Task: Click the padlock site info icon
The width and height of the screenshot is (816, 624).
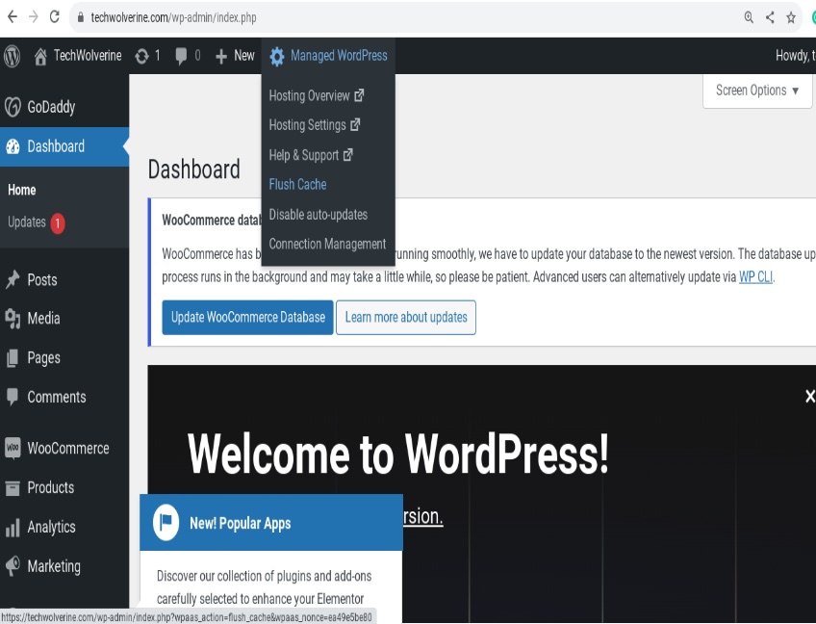Action: (x=80, y=17)
